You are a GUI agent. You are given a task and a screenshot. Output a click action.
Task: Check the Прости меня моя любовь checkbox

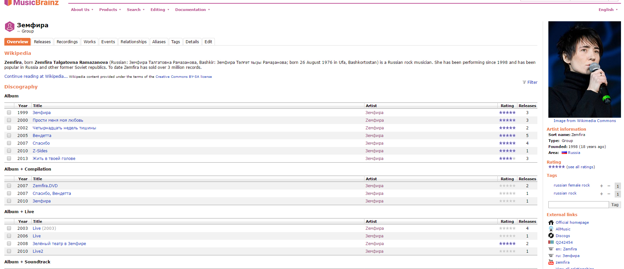[x=9, y=120]
